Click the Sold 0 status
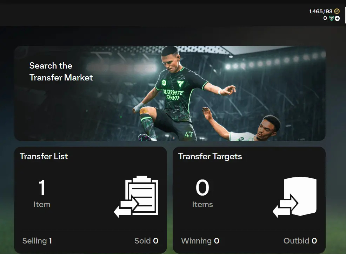Image resolution: width=346 pixels, height=254 pixels. (146, 241)
